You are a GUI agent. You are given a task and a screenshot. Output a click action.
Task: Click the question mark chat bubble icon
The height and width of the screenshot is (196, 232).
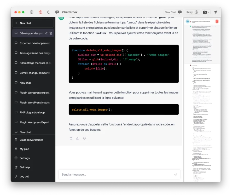tap(57, 12)
